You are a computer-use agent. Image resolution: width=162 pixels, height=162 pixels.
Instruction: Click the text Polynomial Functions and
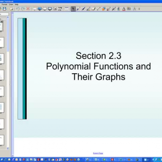[x=98, y=66]
